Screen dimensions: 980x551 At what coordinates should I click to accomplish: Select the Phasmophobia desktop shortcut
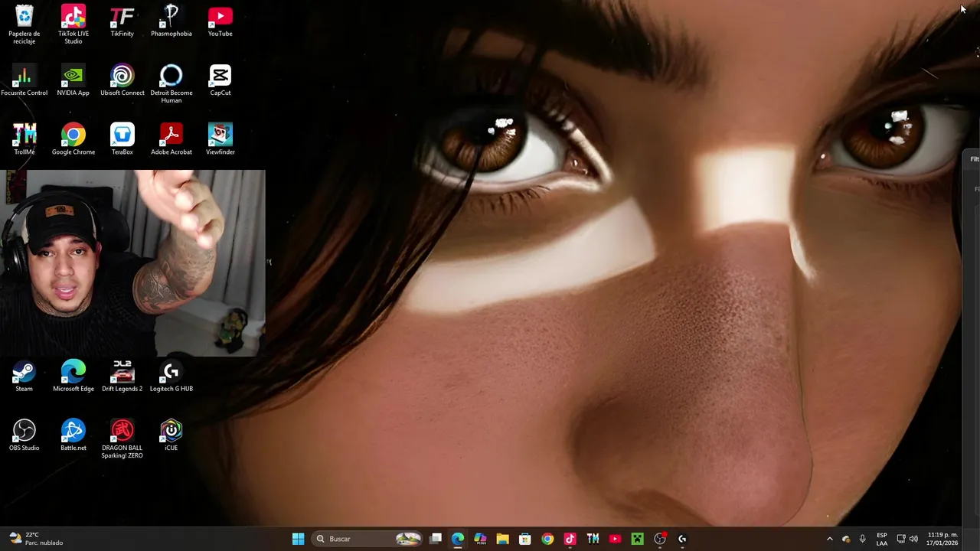click(x=171, y=21)
